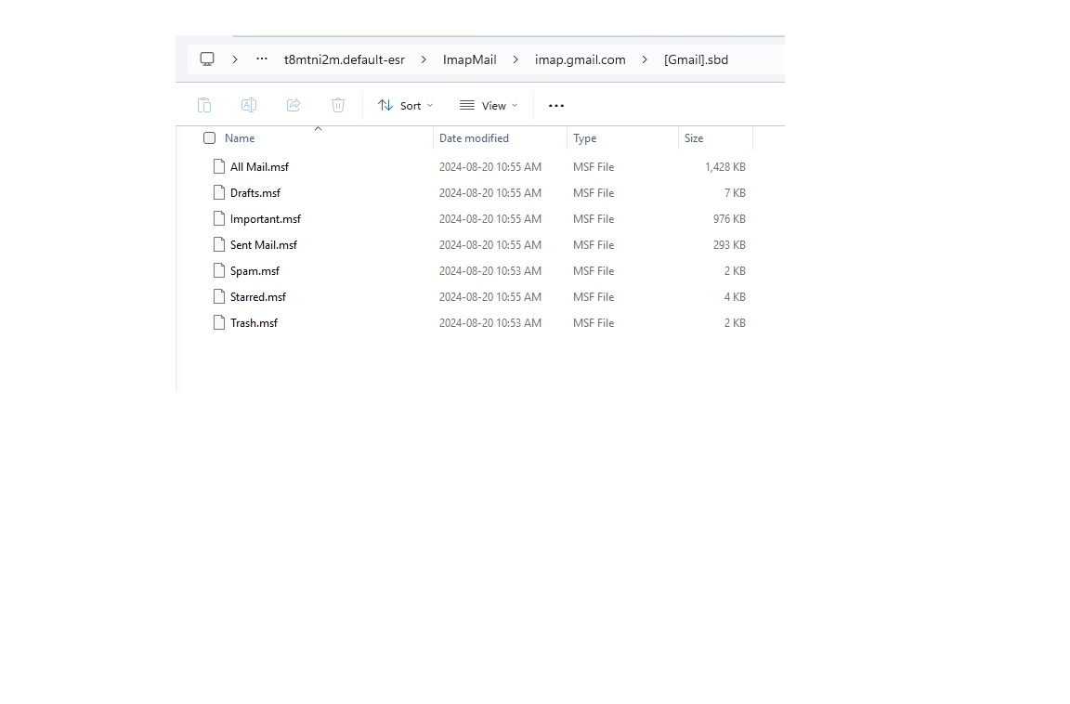Open the View dropdown

click(x=489, y=105)
